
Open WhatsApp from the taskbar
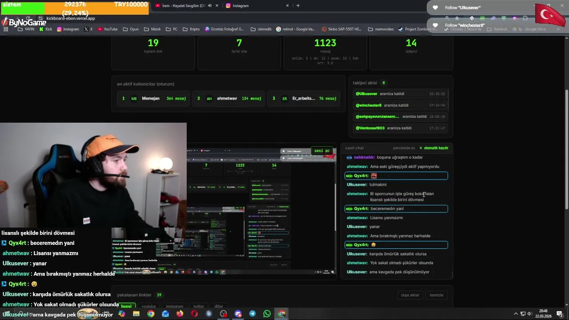(267, 314)
